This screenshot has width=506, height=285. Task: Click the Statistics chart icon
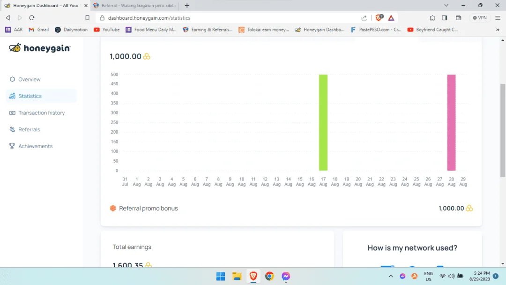[12, 96]
